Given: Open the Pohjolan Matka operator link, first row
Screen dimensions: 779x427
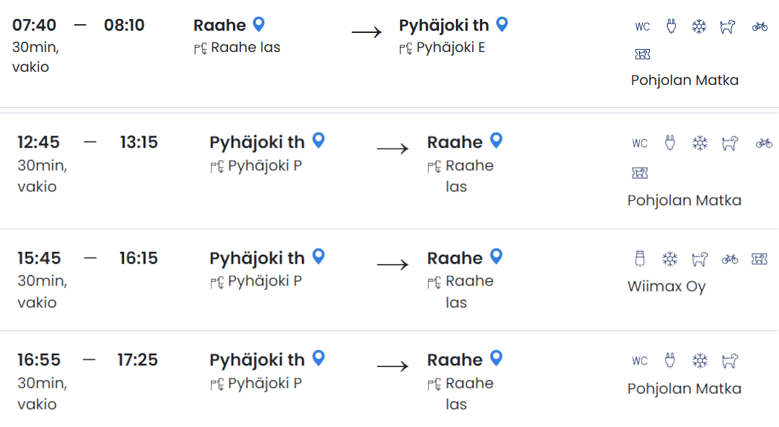Looking at the screenshot, I should coord(684,80).
